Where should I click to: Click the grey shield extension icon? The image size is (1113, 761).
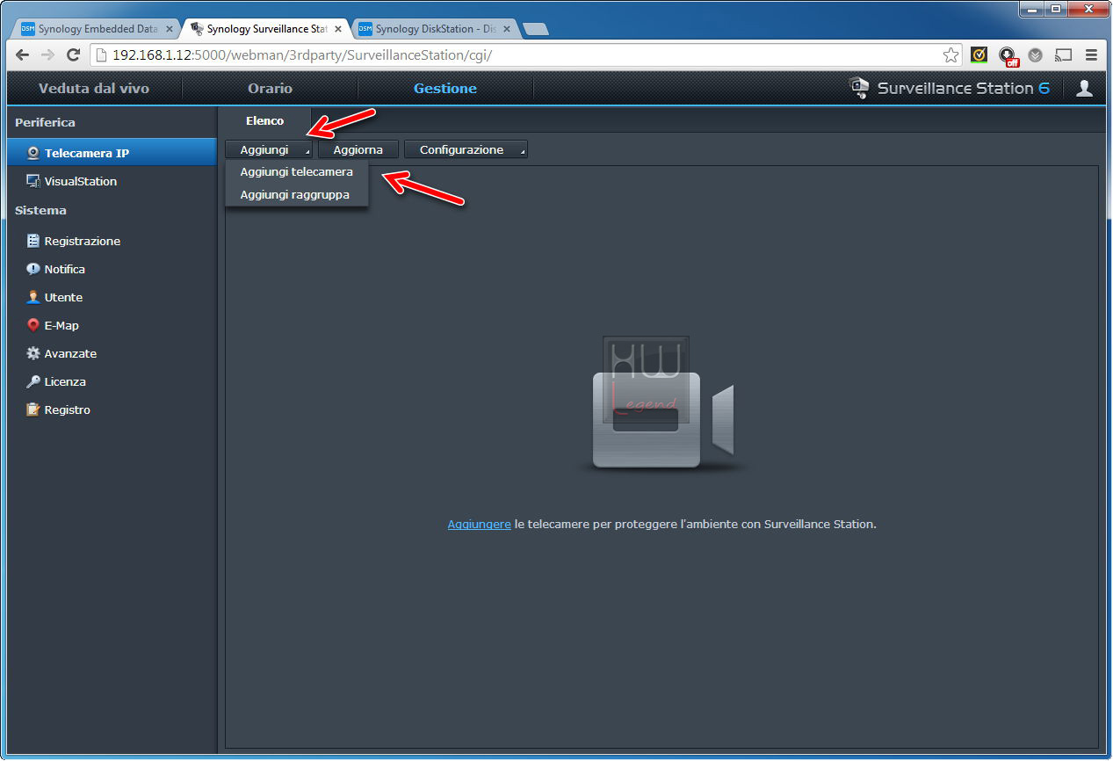point(1036,54)
